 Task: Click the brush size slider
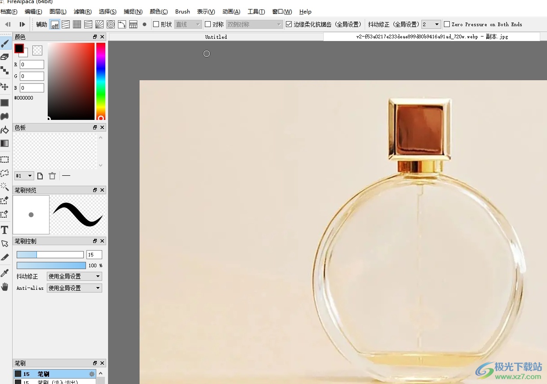(50, 255)
